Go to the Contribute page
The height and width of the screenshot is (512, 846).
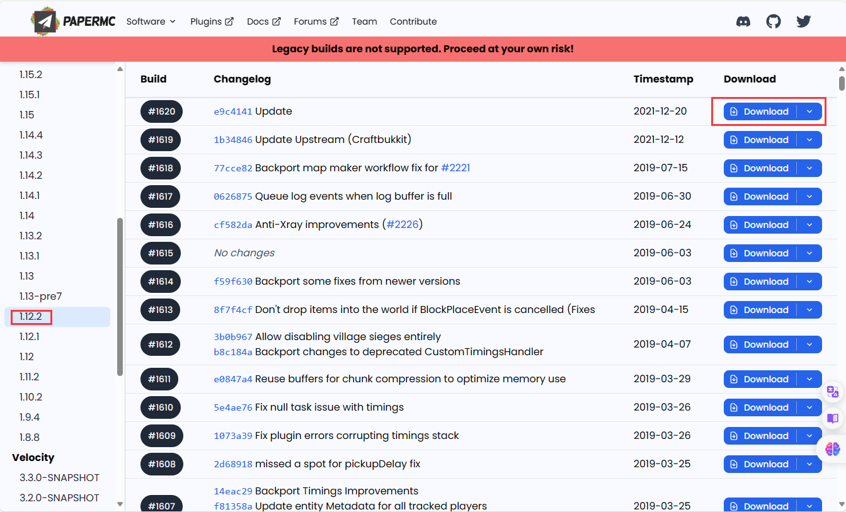pyautogui.click(x=413, y=21)
